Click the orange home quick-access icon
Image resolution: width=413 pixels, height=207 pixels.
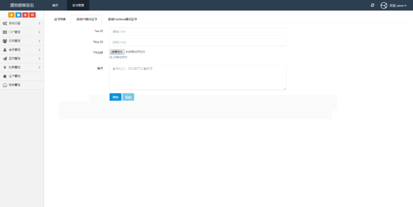[x=11, y=15]
